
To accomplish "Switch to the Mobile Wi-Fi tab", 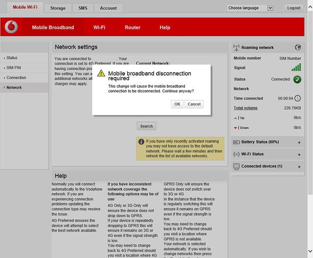I will [25, 7].
